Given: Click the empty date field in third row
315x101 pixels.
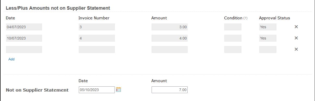Looking at the screenshot, I should coord(24,49).
